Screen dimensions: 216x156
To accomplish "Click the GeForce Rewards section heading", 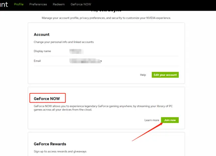I will (50, 144).
